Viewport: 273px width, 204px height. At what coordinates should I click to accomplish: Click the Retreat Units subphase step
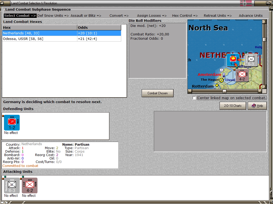coord(218,15)
